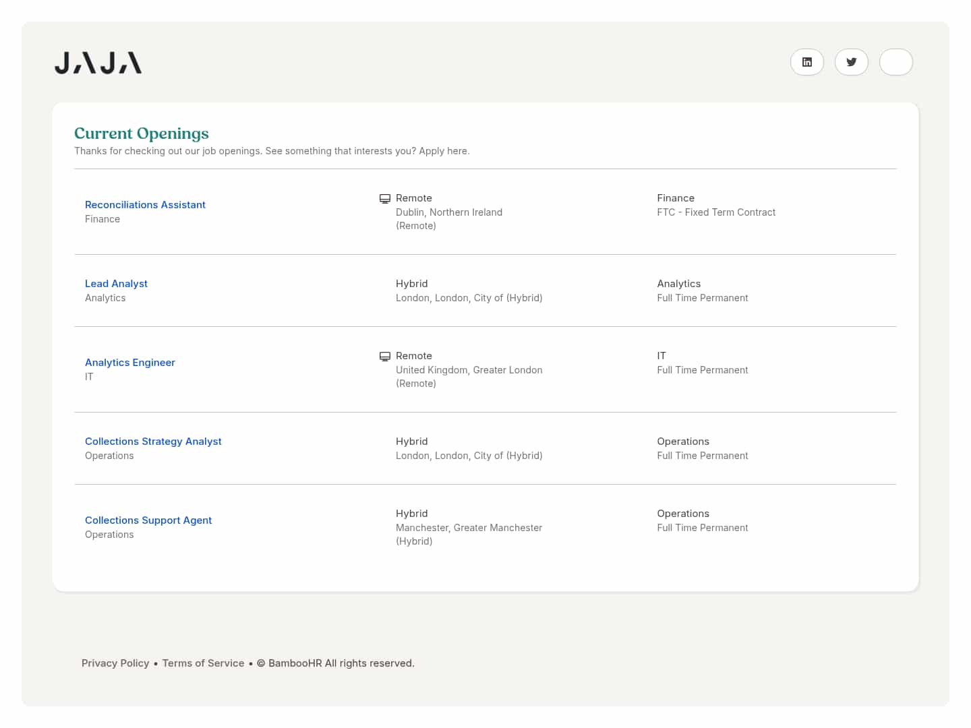
Task: Click Finance department heading in right column
Action: tap(676, 198)
